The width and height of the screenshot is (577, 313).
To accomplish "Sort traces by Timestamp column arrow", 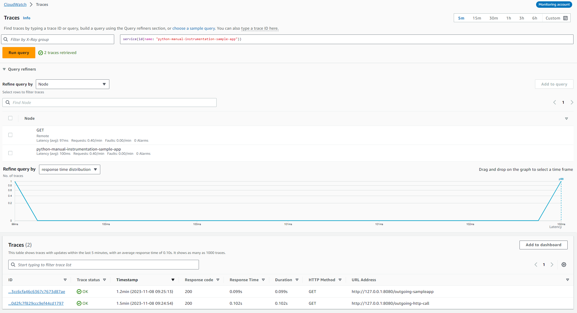I will 173,280.
